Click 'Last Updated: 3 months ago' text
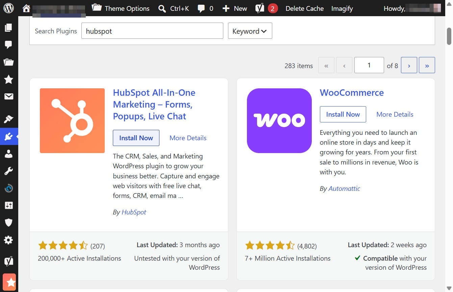This screenshot has height=292, width=453. coord(178,245)
